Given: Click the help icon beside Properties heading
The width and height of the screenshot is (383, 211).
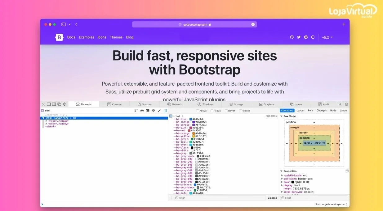Looking at the screenshot, I should coord(347,171).
